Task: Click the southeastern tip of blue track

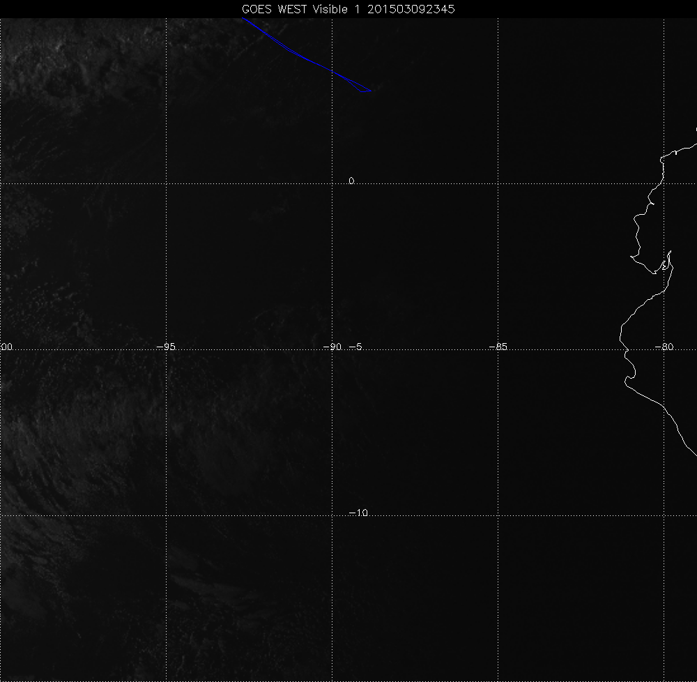Action: [x=371, y=91]
